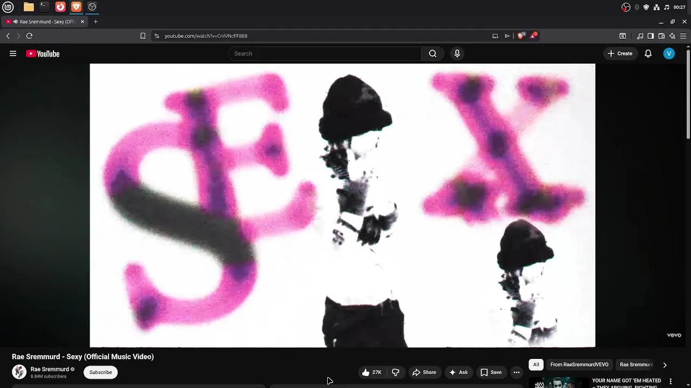The height and width of the screenshot is (388, 691).
Task: Click the YouTube Search field
Action: tap(325, 53)
